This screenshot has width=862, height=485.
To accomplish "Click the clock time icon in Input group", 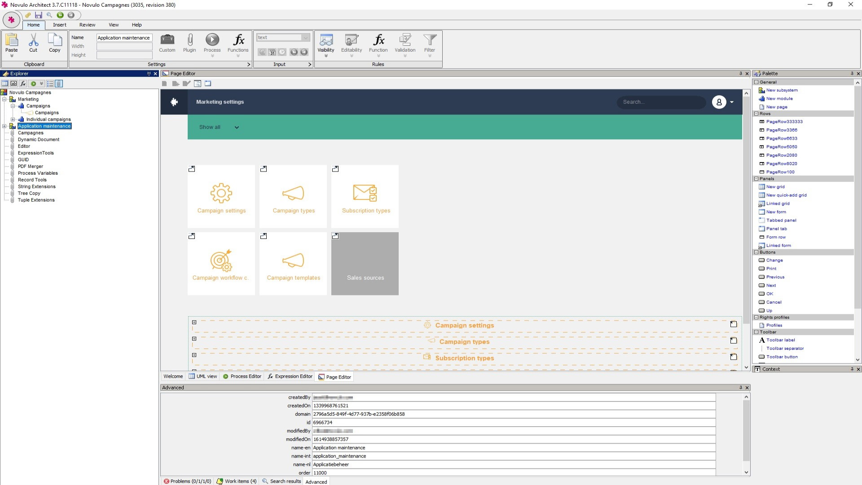I will pos(282,52).
